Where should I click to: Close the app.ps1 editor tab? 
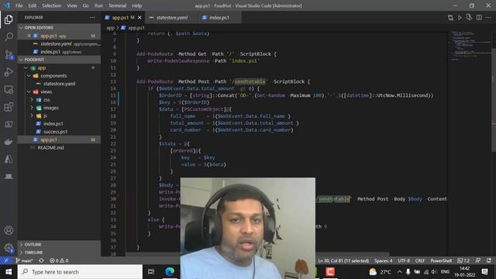139,18
